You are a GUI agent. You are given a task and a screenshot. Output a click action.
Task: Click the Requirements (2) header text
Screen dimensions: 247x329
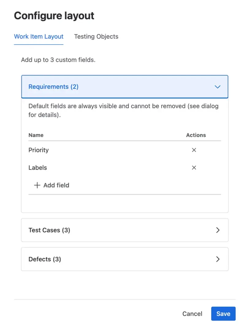53,87
